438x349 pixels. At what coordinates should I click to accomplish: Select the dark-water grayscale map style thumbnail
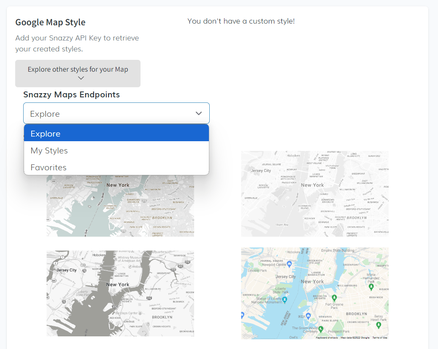click(120, 293)
